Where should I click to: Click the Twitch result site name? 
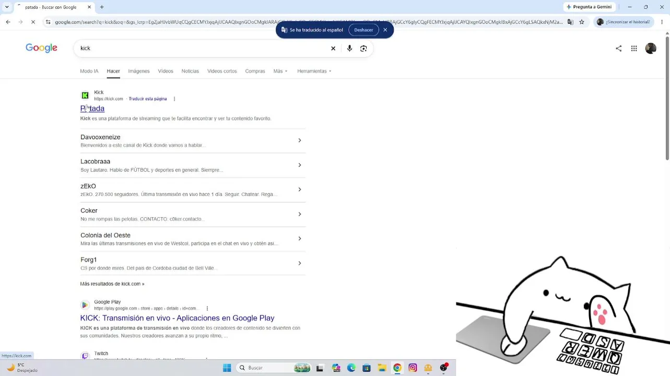click(x=101, y=354)
